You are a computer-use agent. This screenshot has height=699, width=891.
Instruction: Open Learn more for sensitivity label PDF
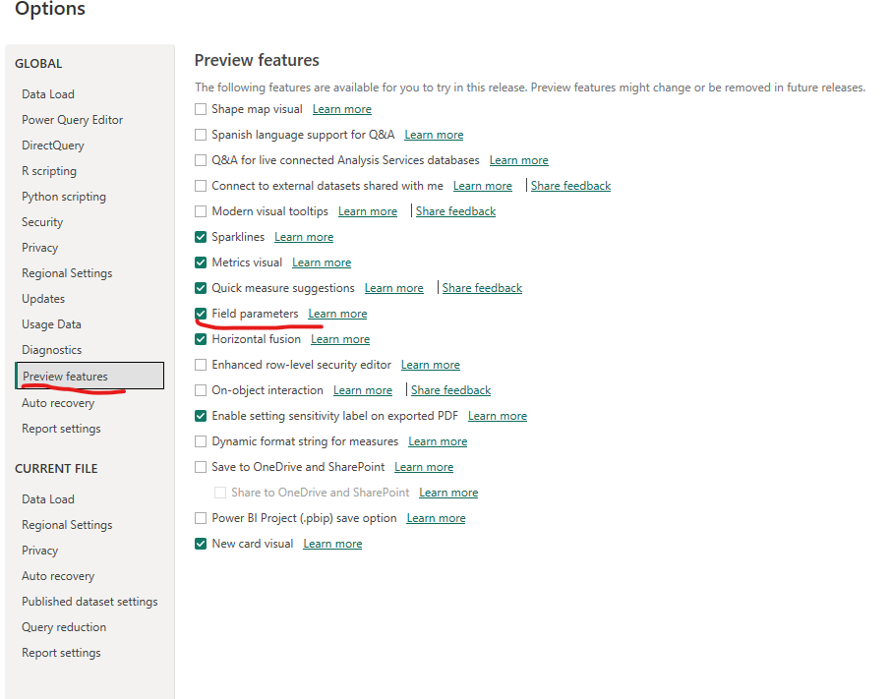tap(498, 416)
